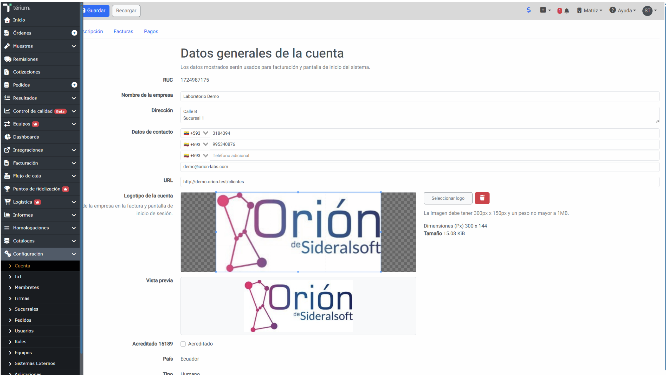Open the first phone country code dropdown
Screen dimensions: 666x375
tap(195, 133)
